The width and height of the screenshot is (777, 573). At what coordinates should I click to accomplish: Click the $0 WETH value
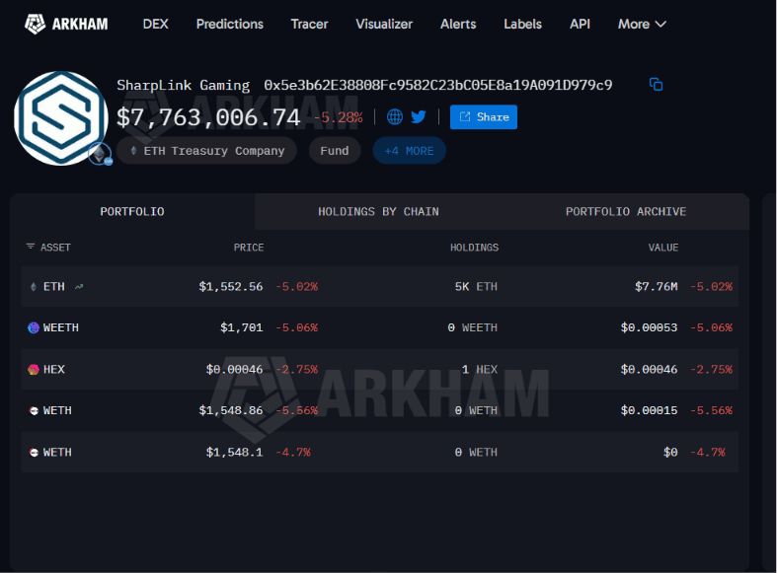click(670, 453)
